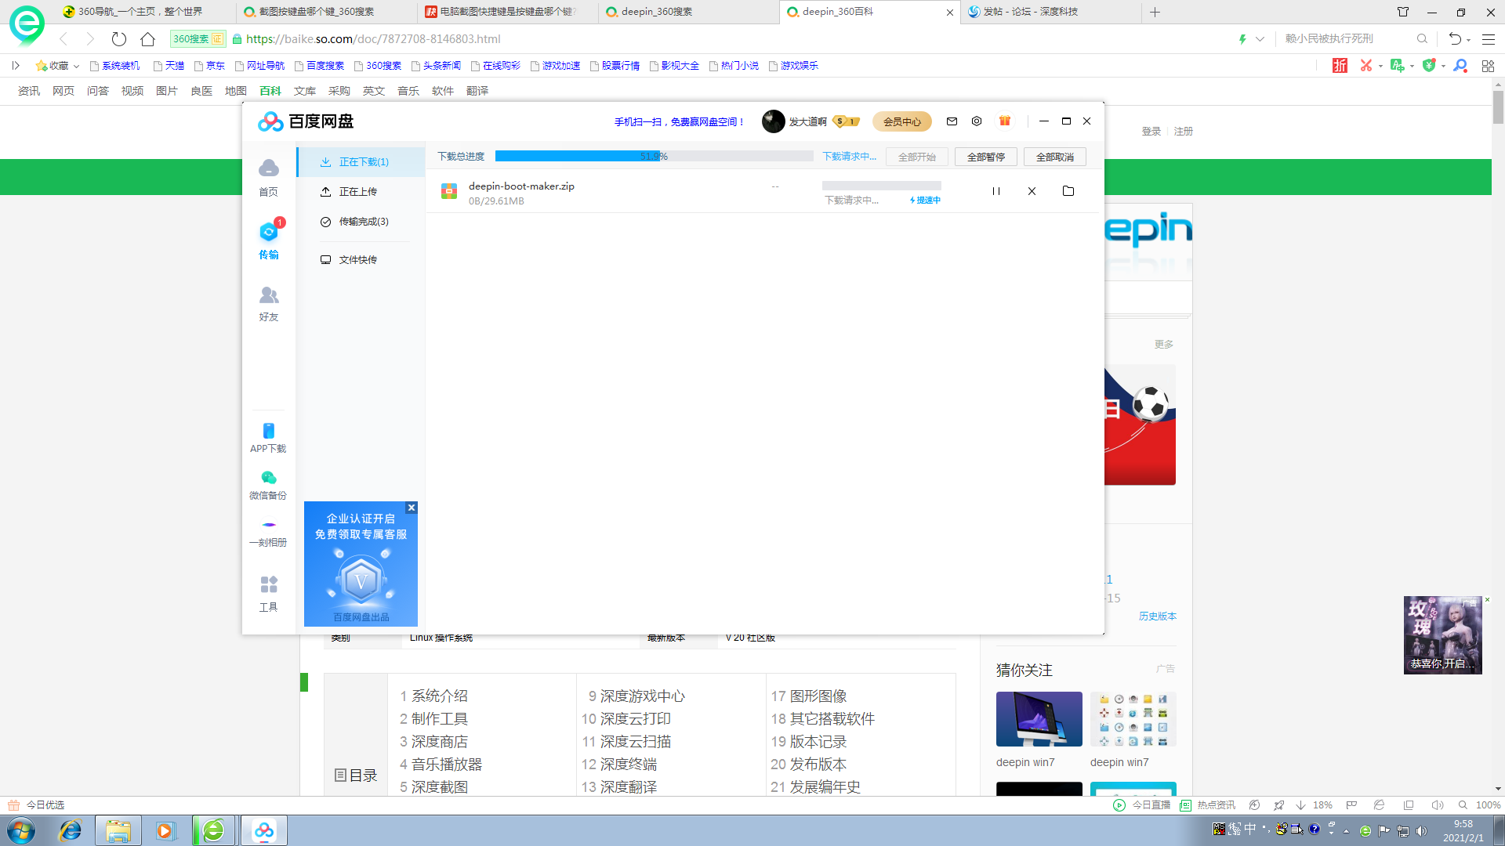
Task: Select the 文件快传 tab
Action: pyautogui.click(x=361, y=260)
